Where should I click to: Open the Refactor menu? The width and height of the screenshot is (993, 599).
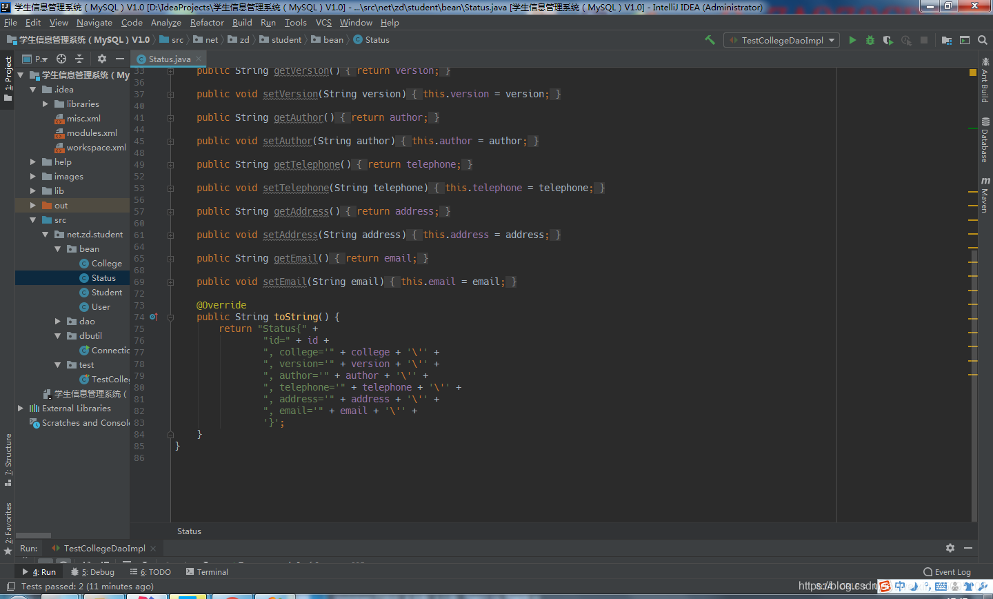click(x=207, y=23)
